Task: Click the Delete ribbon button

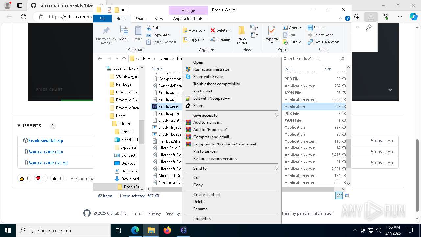Action: click(x=219, y=30)
